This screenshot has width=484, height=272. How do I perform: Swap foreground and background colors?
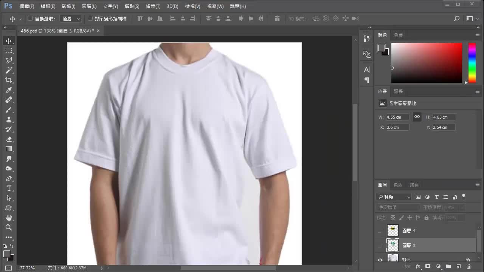pyautogui.click(x=11, y=246)
